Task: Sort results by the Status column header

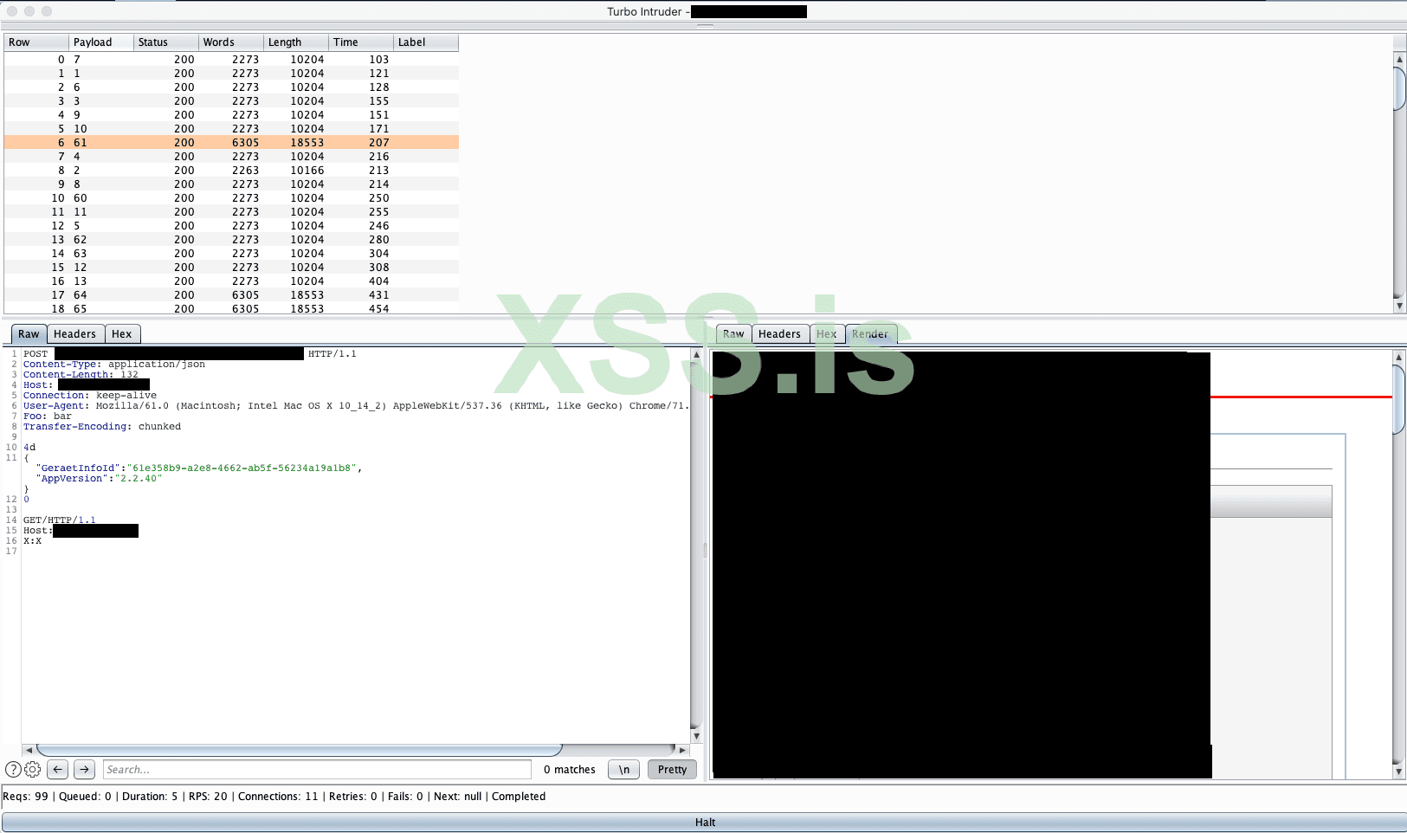Action: pos(166,42)
